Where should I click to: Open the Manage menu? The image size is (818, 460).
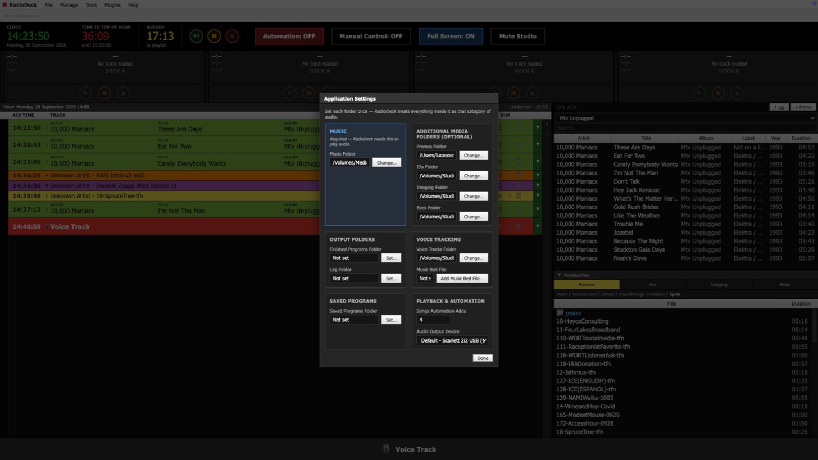tap(69, 5)
